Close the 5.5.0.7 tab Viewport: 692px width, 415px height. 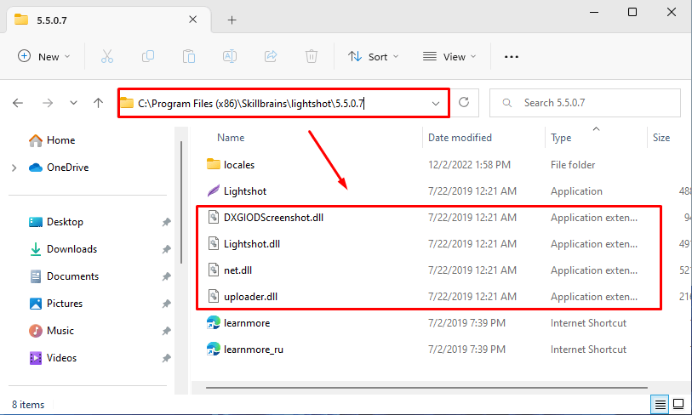(193, 20)
